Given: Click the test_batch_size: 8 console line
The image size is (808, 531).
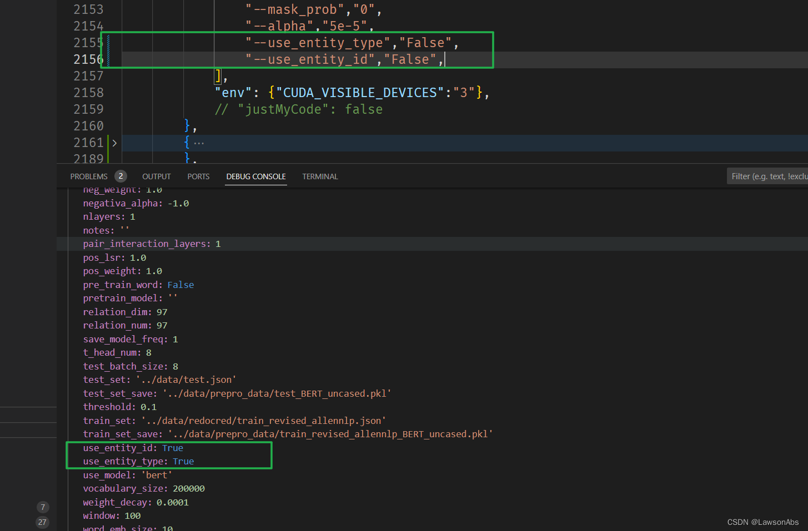Looking at the screenshot, I should (131, 366).
